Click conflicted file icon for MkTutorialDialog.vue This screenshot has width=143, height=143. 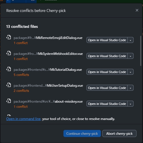click(9, 69)
